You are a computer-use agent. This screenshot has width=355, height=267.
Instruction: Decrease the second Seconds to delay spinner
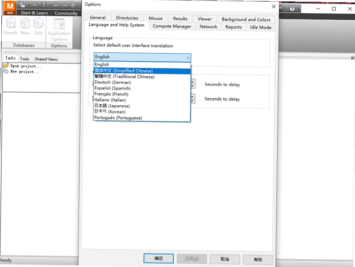192,101
